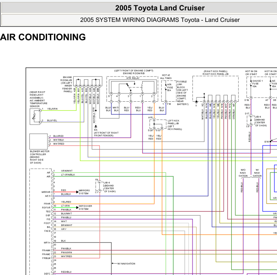
Task: Click the EA ground symbol
Action: (x=96, y=127)
